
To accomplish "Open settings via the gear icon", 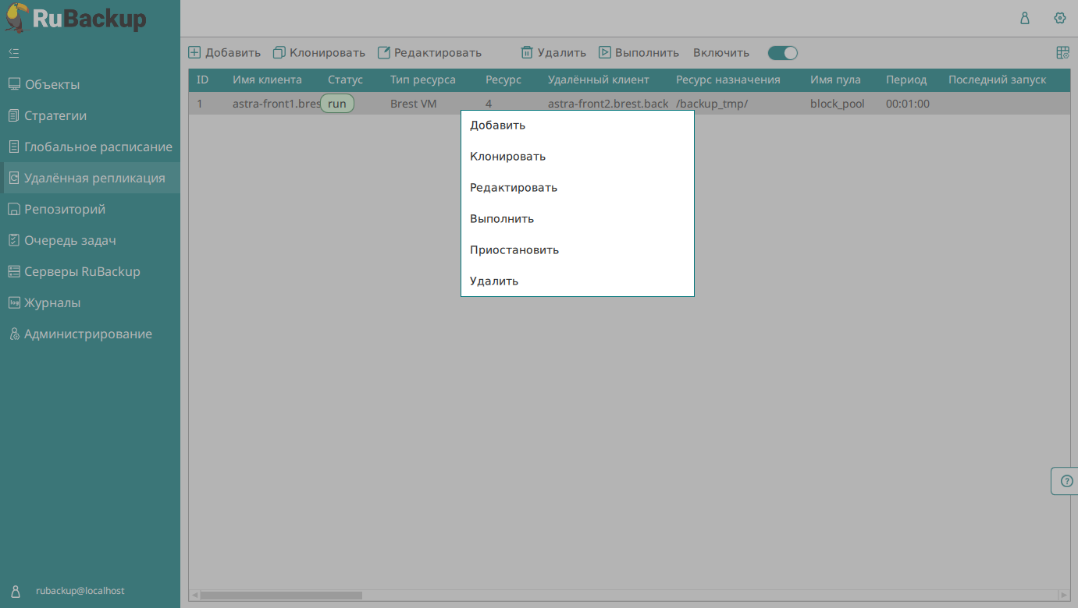I will coord(1059,19).
